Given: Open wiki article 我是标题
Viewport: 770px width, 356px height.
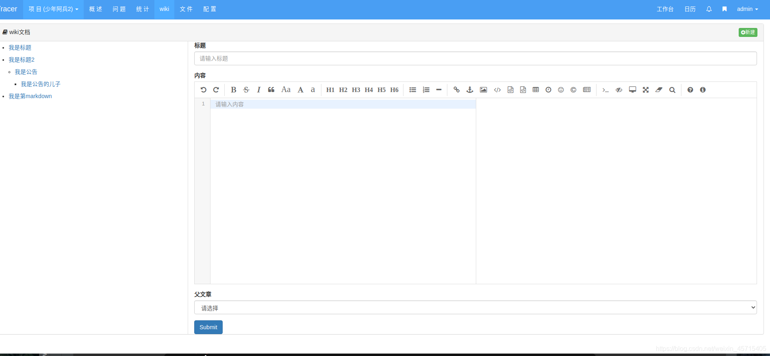Looking at the screenshot, I should (20, 48).
